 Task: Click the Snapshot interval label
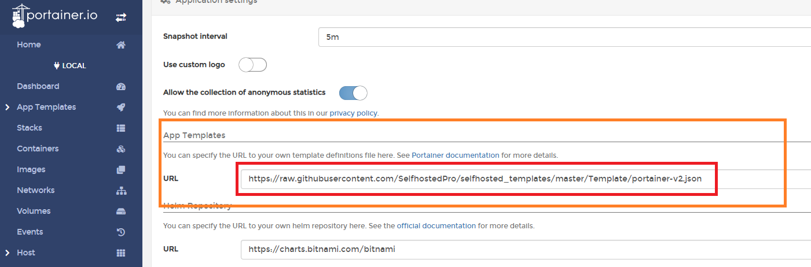point(195,36)
